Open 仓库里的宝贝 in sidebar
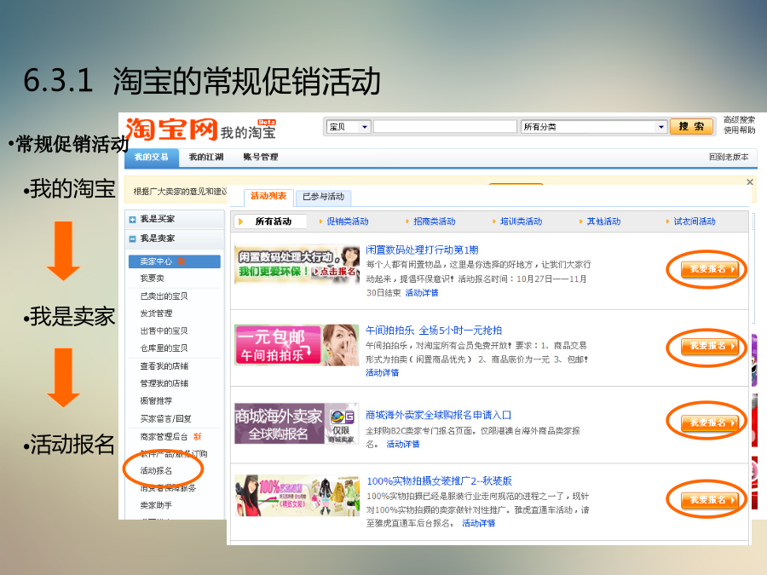 [x=164, y=348]
